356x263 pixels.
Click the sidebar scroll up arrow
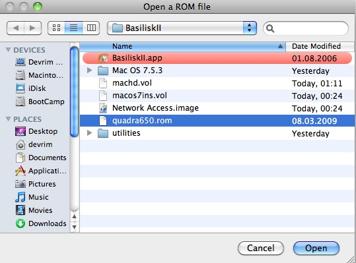pos(74,217)
